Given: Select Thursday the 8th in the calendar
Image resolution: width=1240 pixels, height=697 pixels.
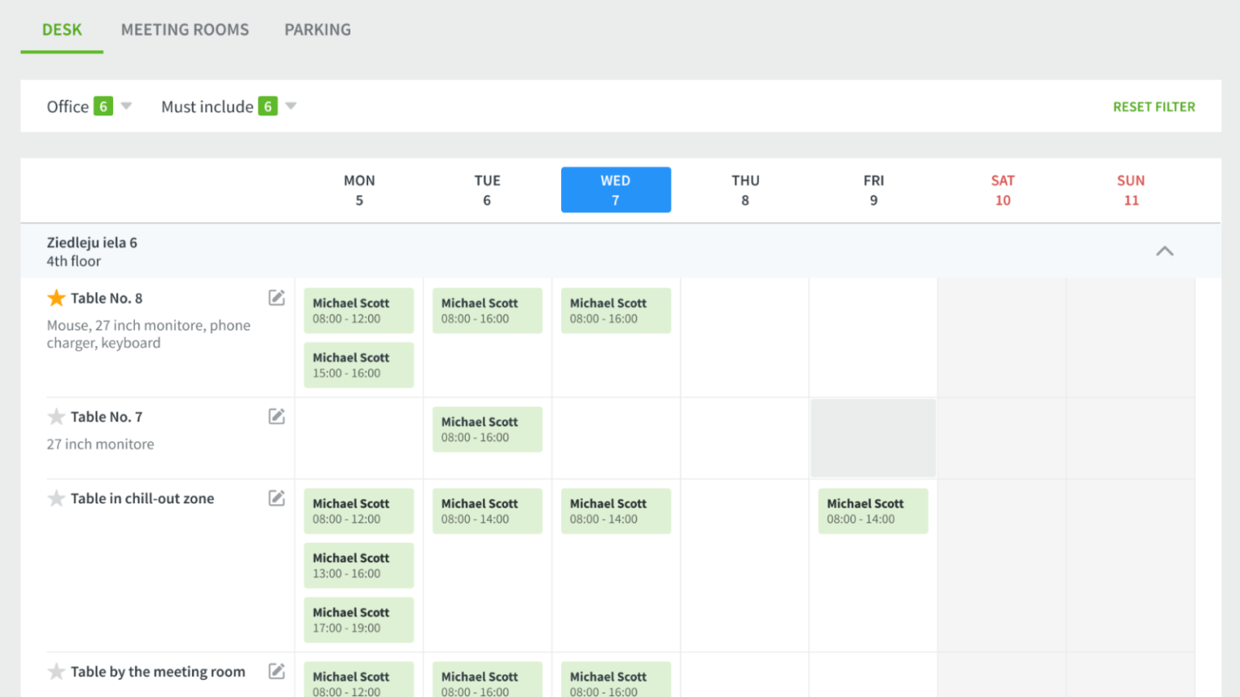Looking at the screenshot, I should click(x=744, y=190).
